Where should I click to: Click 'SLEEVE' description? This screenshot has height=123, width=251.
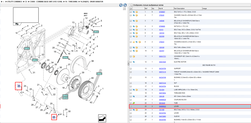point(177,116)
